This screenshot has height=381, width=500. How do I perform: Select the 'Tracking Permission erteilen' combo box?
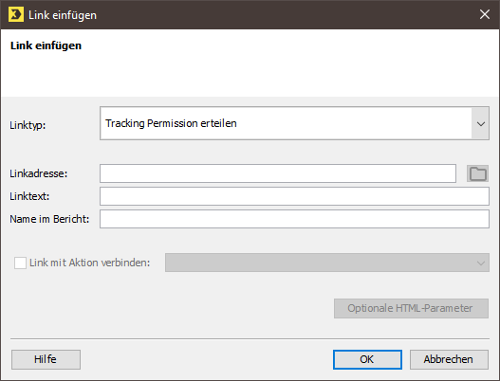coord(294,123)
